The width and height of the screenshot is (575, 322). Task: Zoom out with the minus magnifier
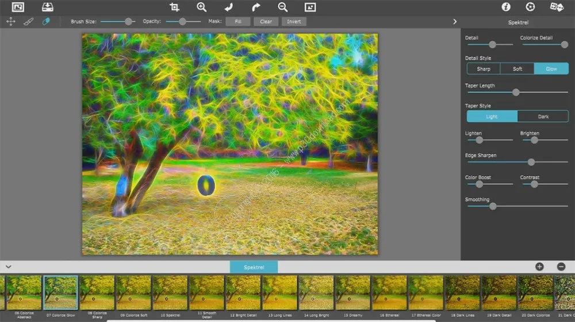tap(283, 7)
